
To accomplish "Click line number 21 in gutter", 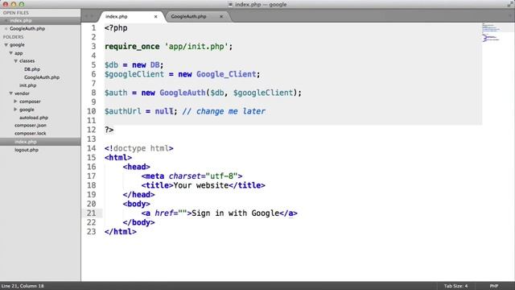I will point(92,213).
